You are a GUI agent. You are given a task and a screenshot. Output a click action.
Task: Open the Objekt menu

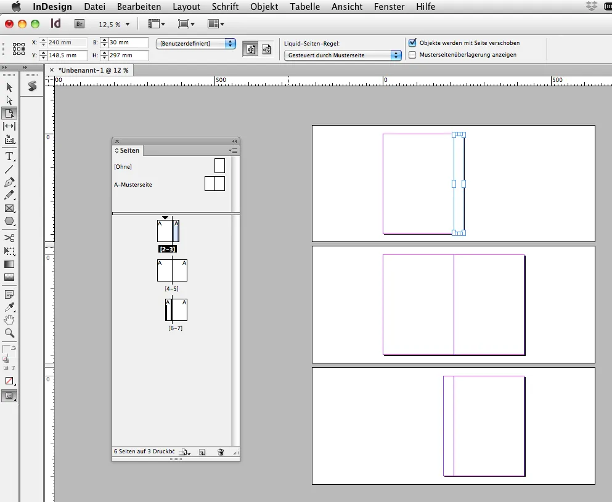click(x=264, y=7)
